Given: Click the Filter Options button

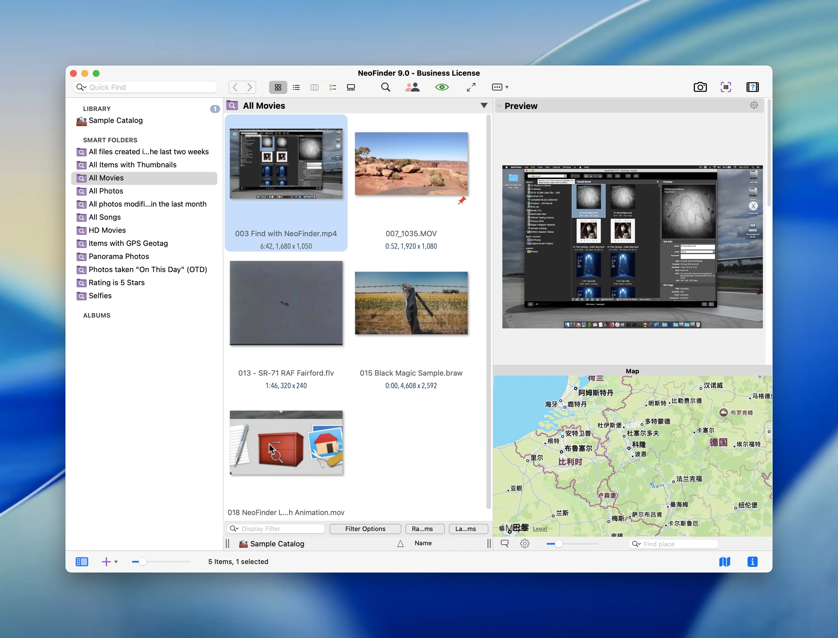Looking at the screenshot, I should (365, 529).
